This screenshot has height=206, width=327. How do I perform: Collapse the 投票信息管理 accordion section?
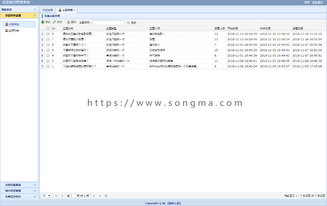(35, 15)
